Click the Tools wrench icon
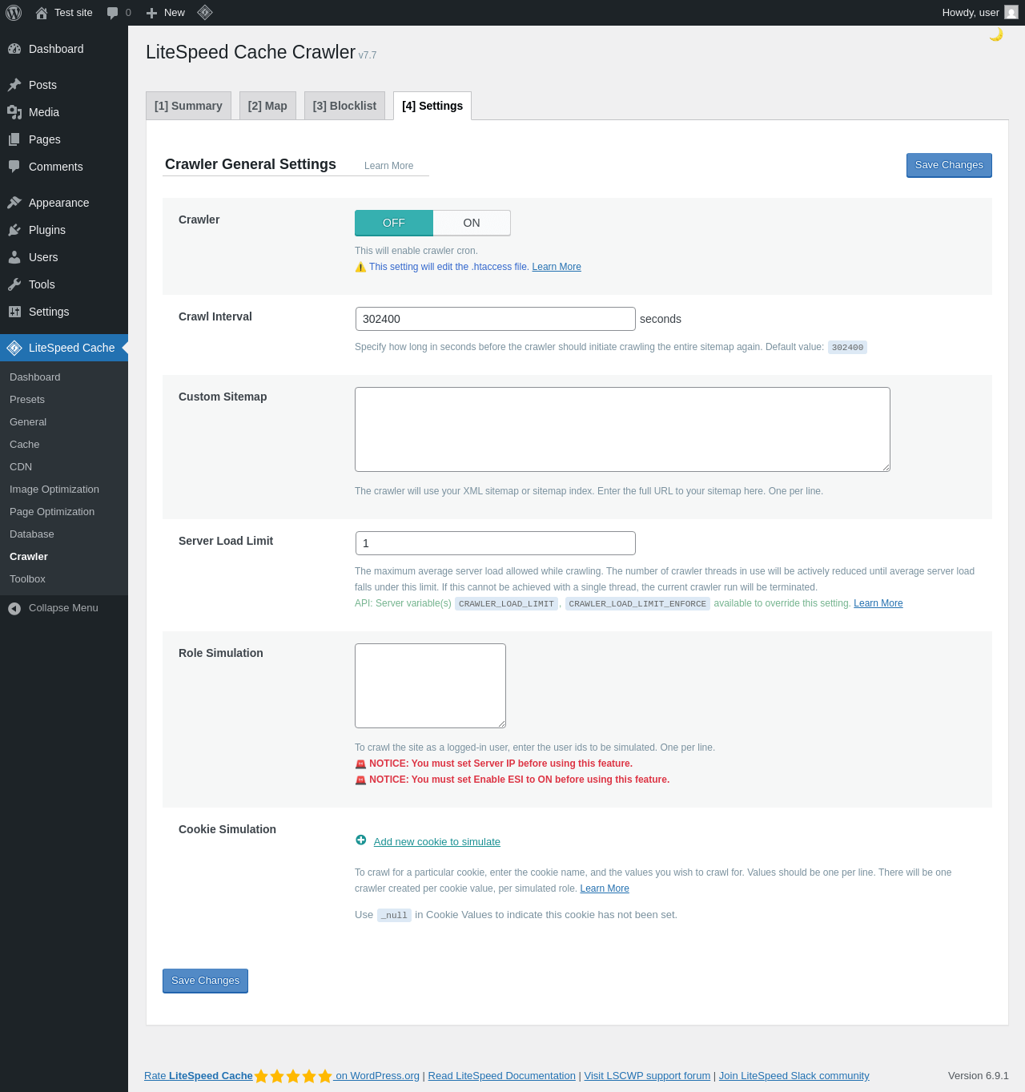This screenshot has width=1025, height=1092. pyautogui.click(x=14, y=284)
